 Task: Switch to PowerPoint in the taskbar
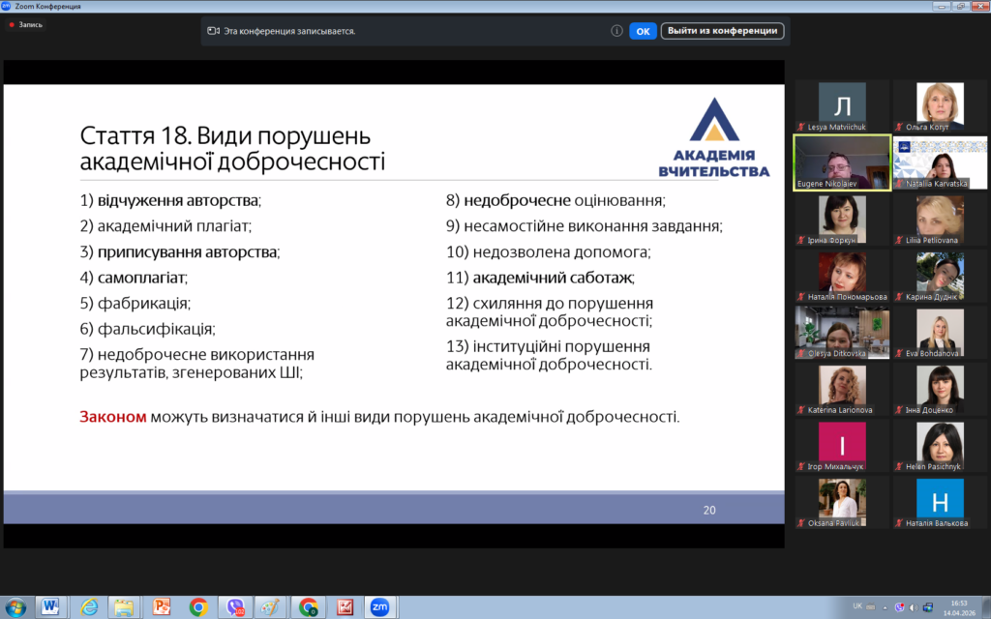[162, 606]
